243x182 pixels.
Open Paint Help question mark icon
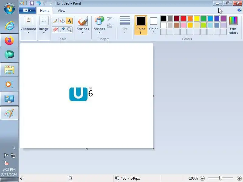coord(239,10)
